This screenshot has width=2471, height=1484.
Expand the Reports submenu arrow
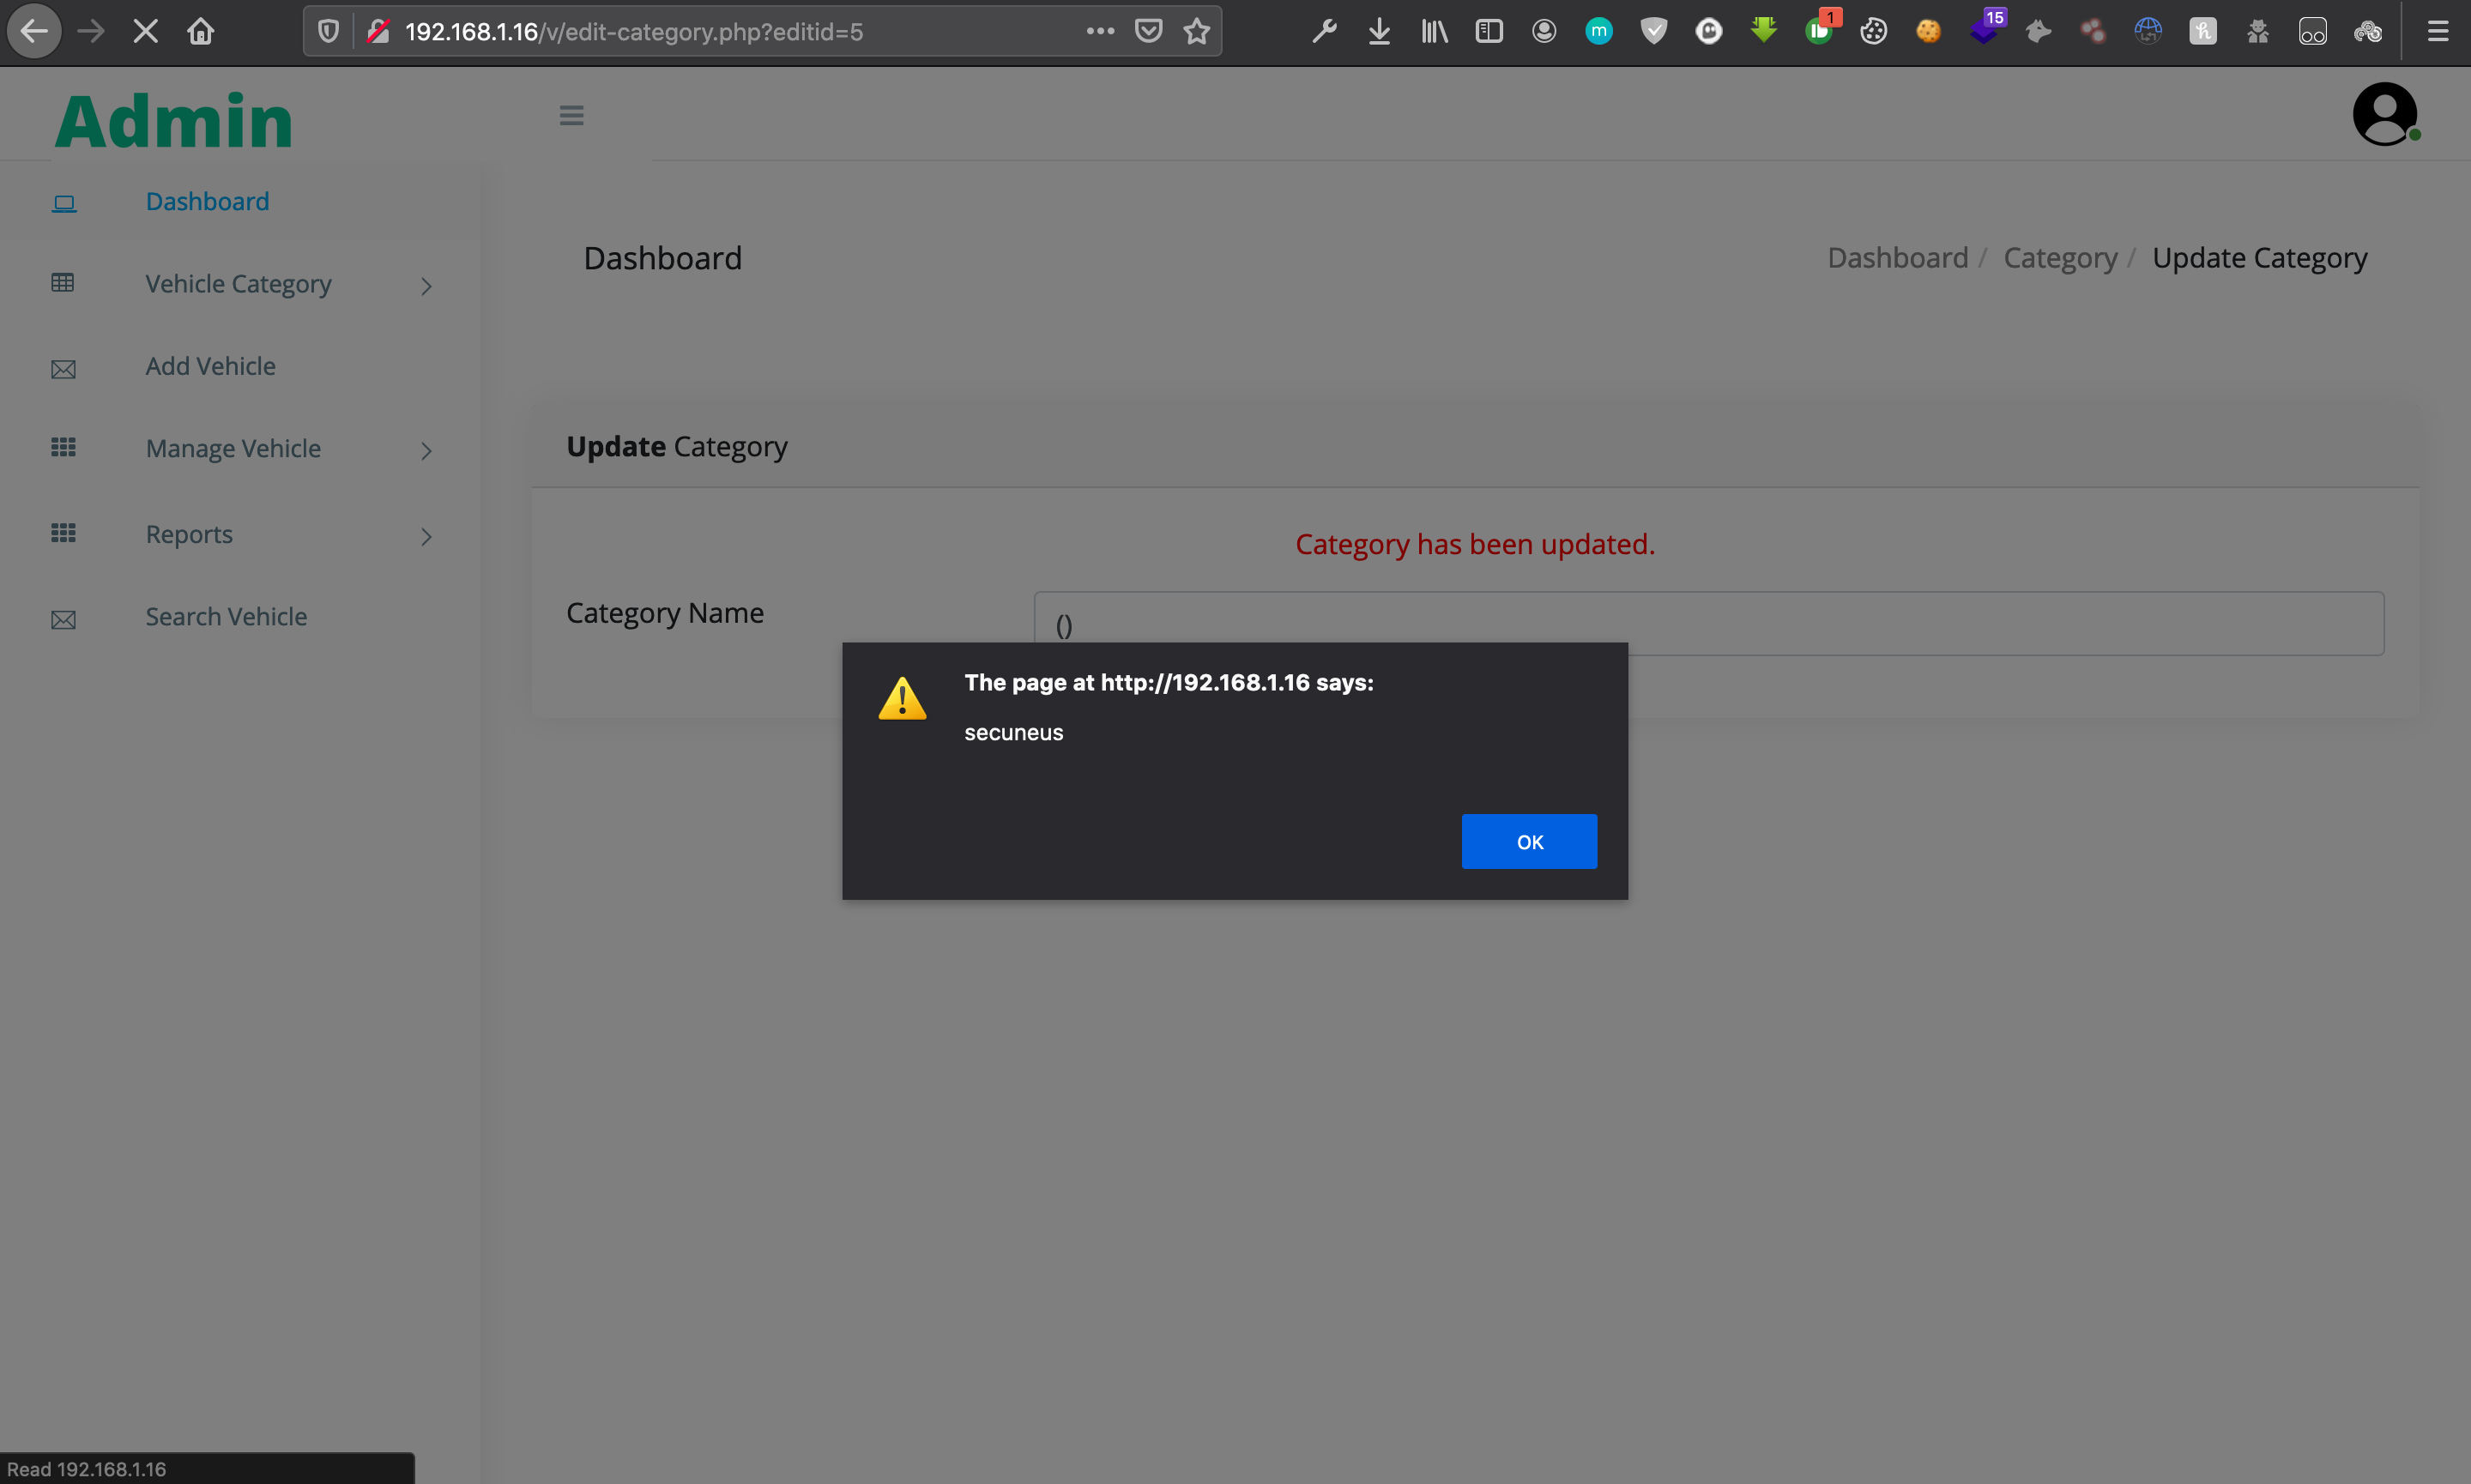tap(426, 537)
